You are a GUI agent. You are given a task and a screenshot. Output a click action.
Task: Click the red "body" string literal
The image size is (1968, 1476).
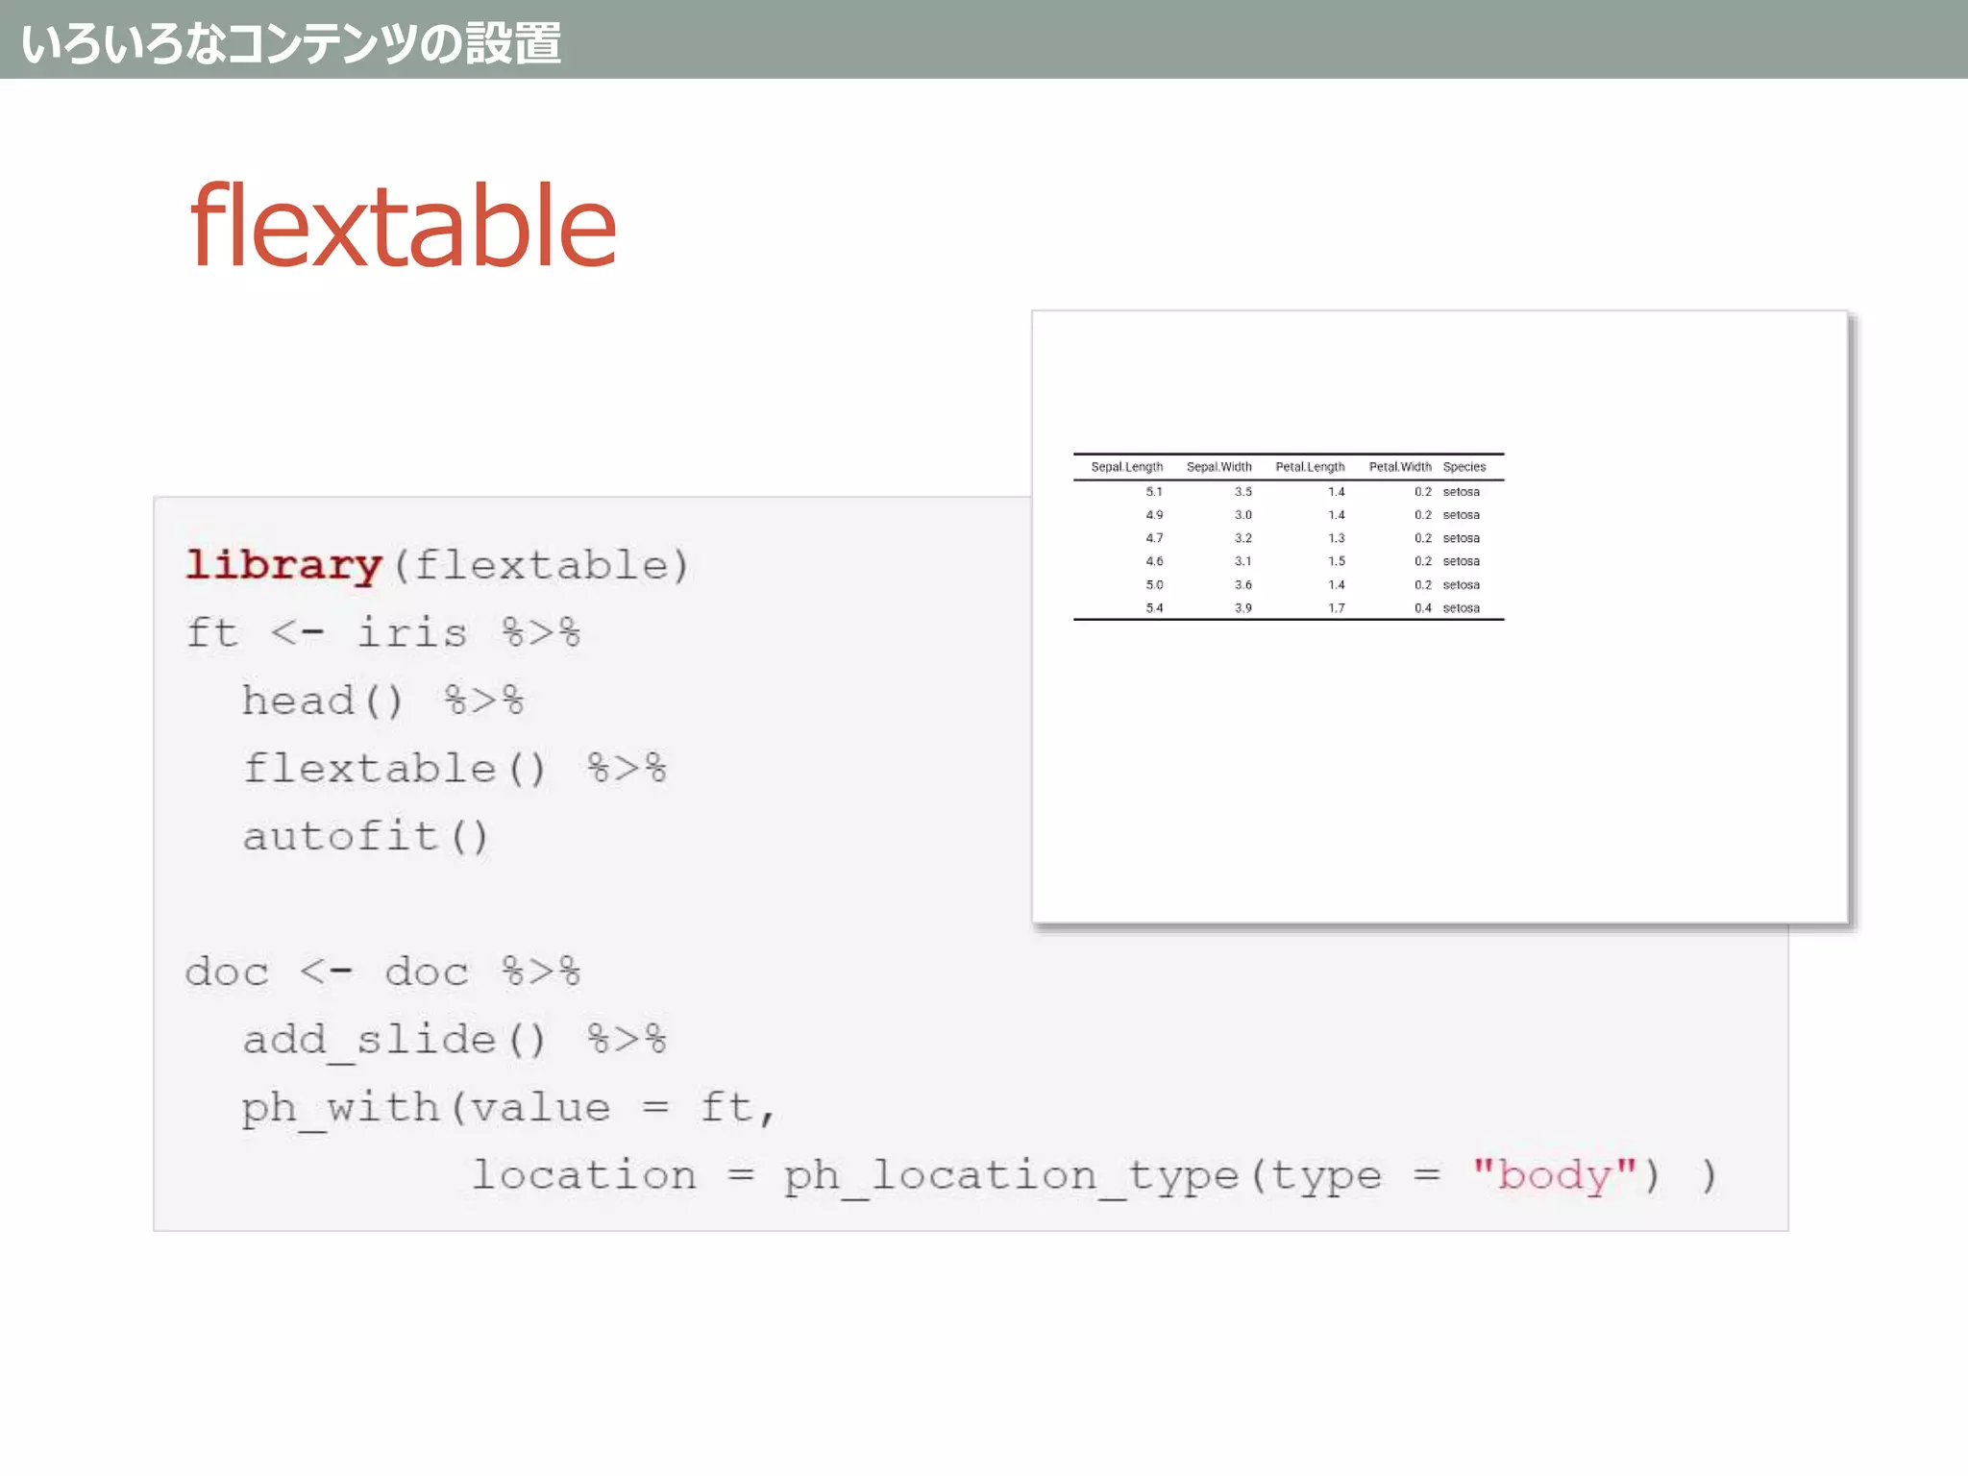pyautogui.click(x=1554, y=1175)
